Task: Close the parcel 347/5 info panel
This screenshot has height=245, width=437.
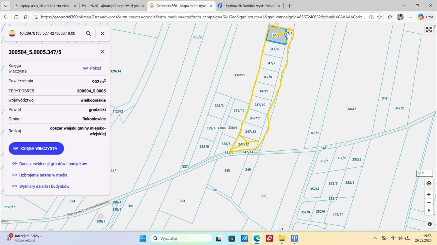Action: [102, 52]
